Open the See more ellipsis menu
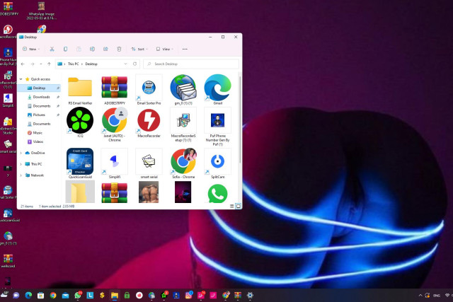Viewport: 453px width, 302px height. [x=185, y=50]
